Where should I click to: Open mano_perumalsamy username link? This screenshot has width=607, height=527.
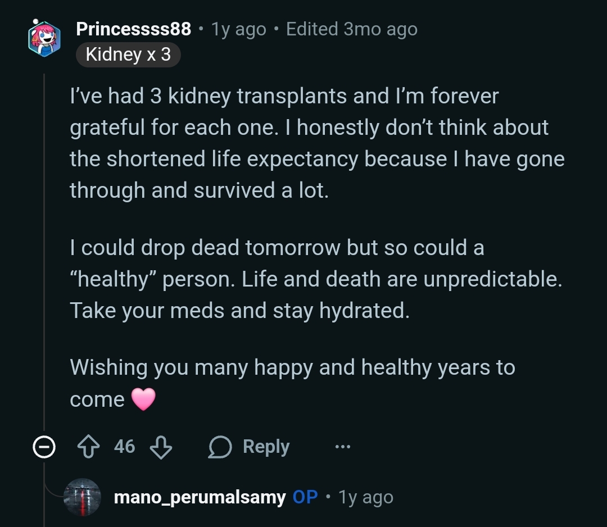pos(199,497)
